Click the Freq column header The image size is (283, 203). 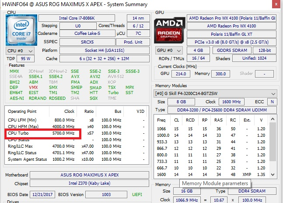[x=161, y=120]
